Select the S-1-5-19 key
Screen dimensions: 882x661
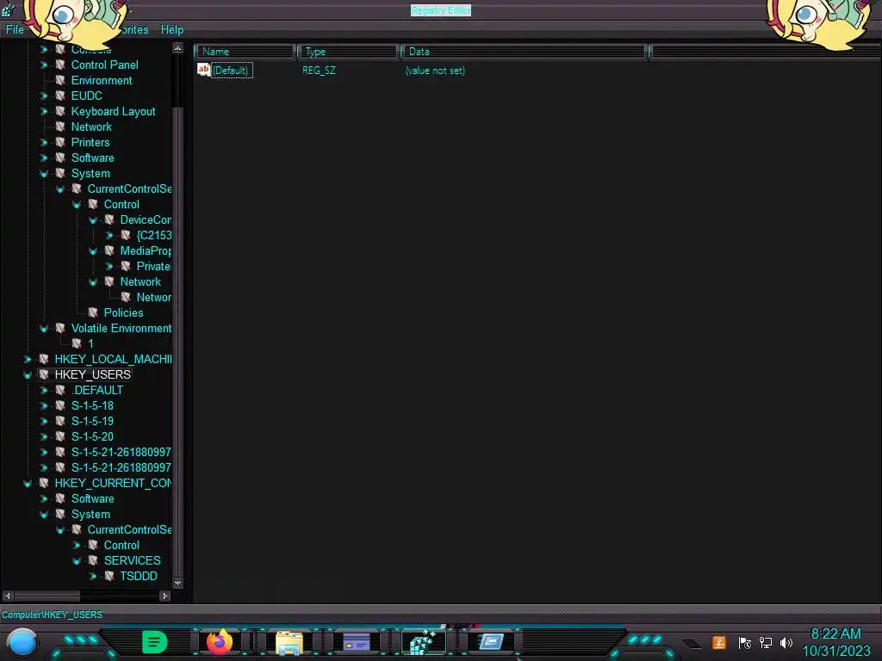coord(92,421)
